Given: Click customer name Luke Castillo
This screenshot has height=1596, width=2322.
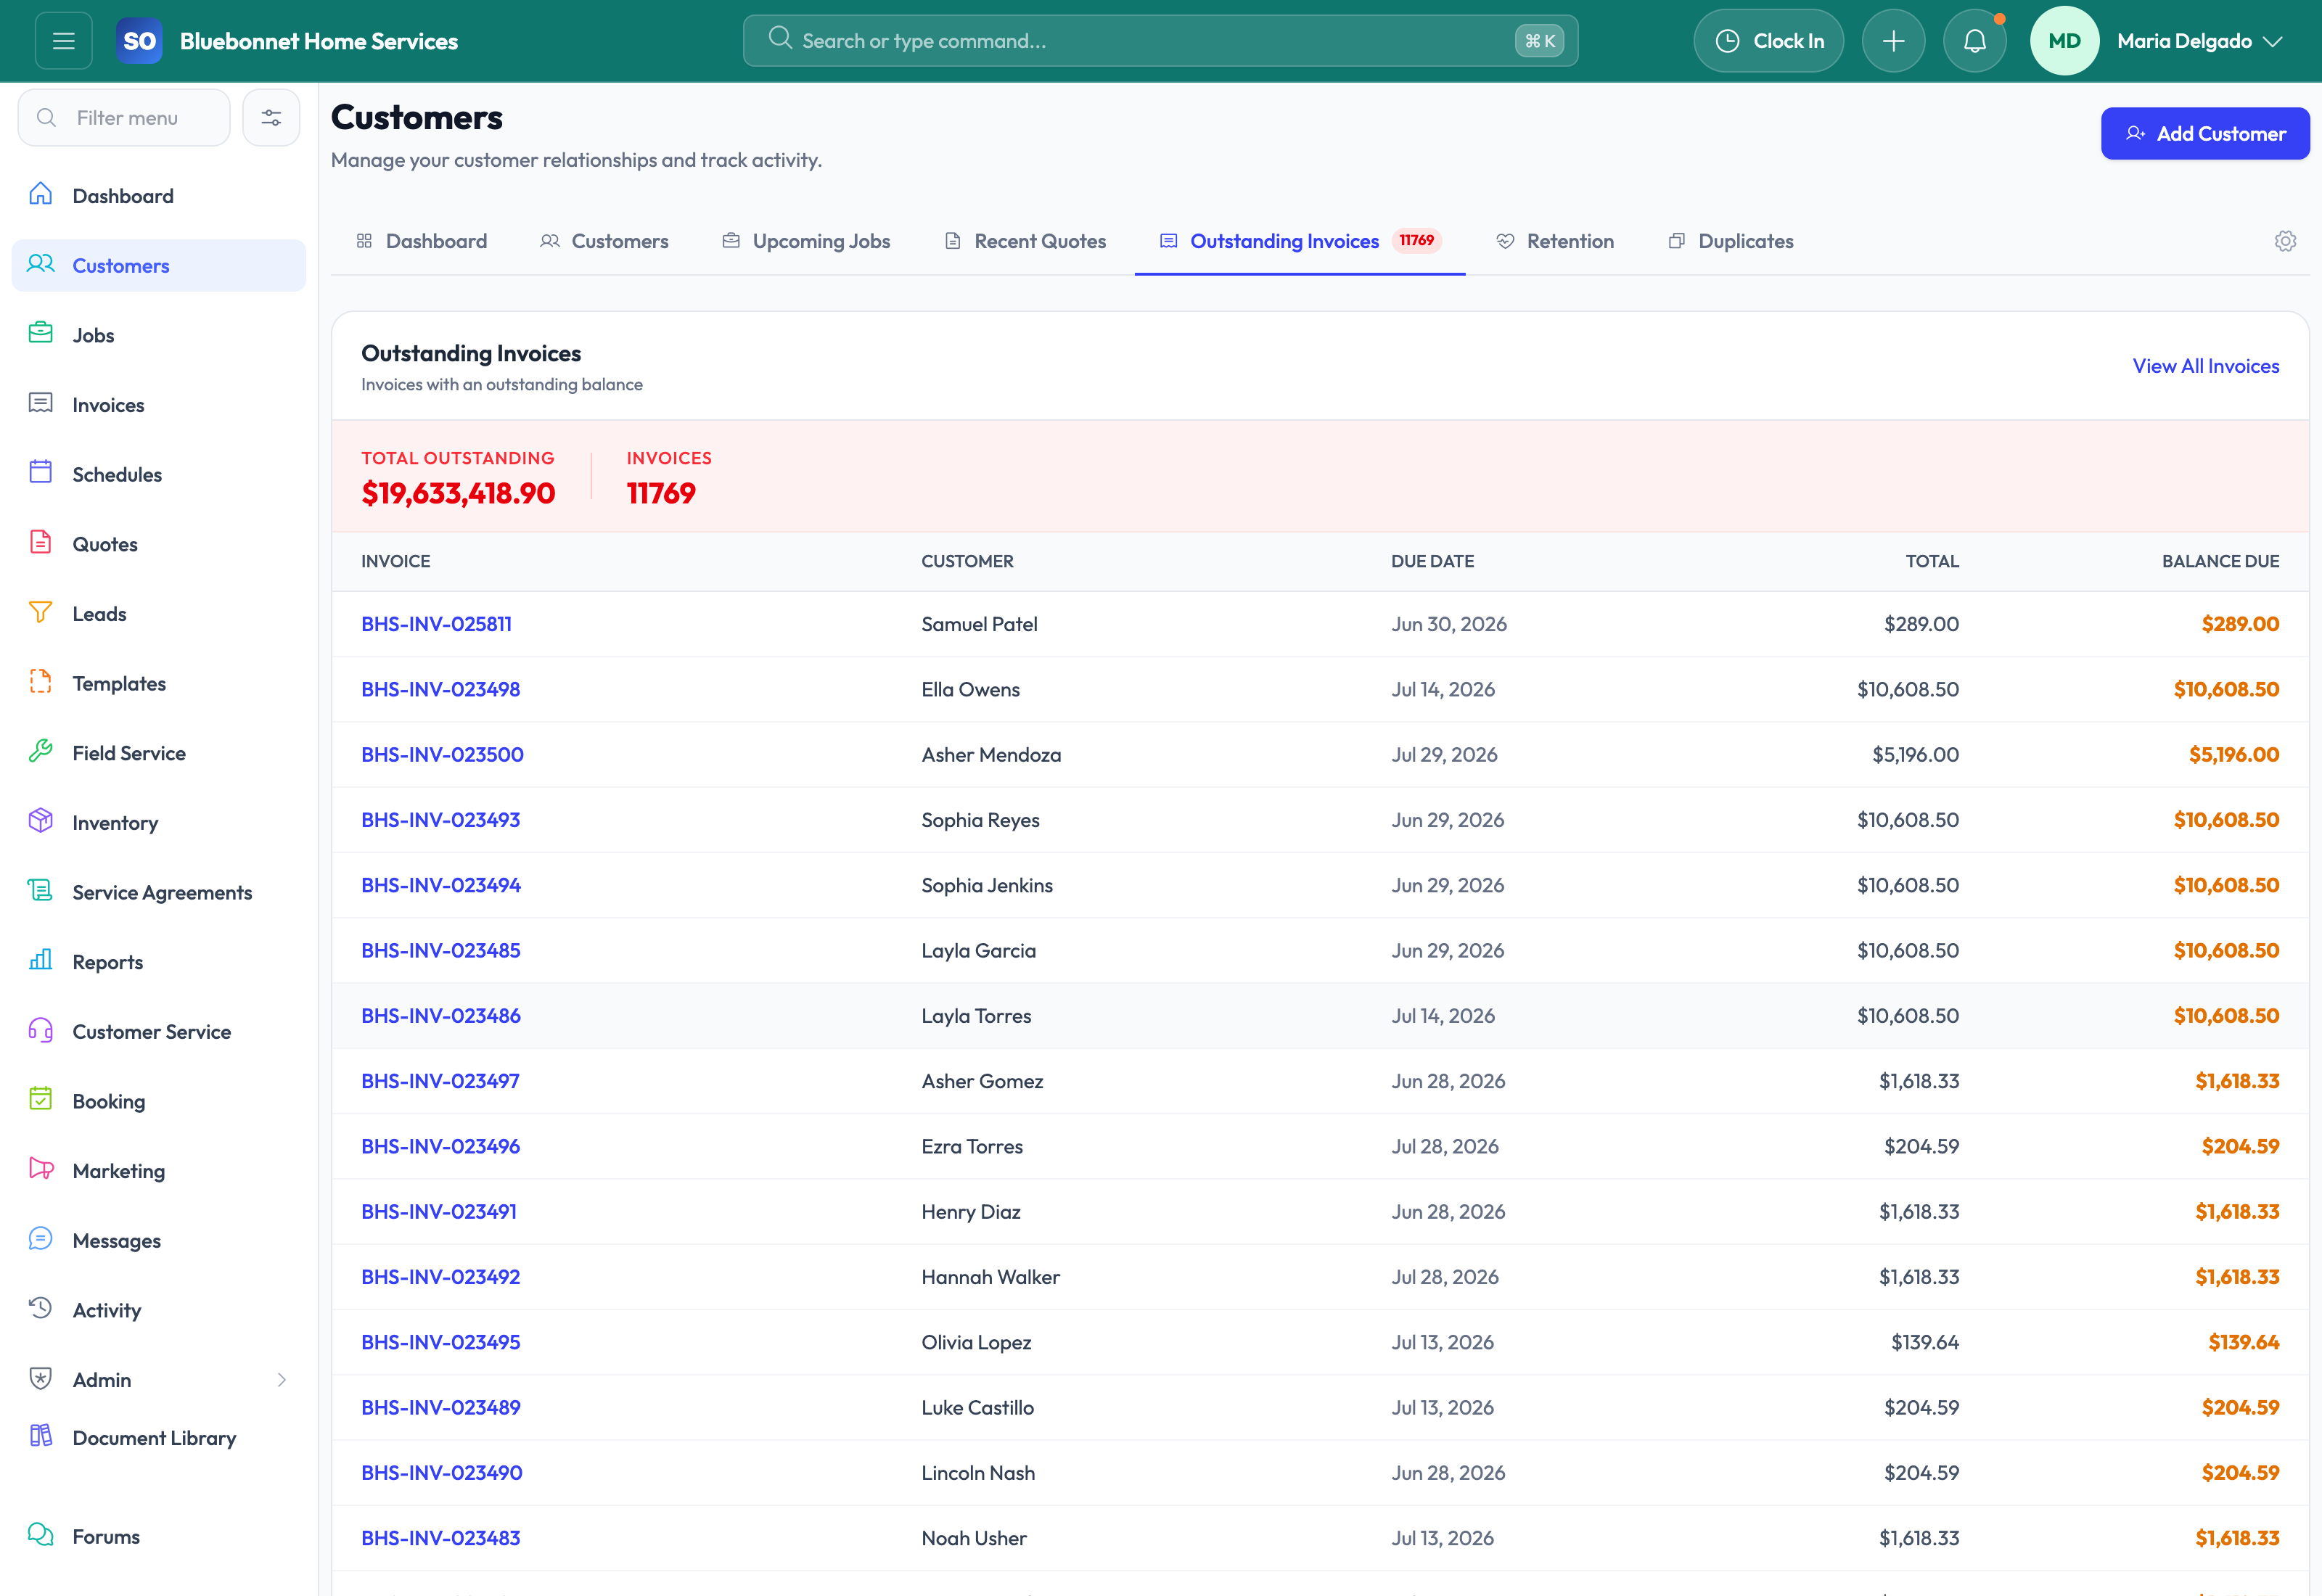Looking at the screenshot, I should pos(977,1407).
